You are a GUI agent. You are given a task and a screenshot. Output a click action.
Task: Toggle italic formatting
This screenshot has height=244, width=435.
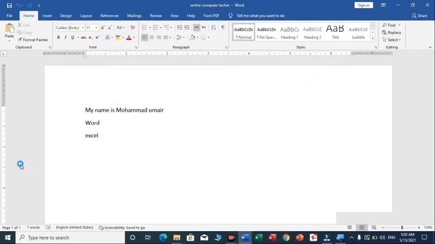pyautogui.click(x=65, y=37)
